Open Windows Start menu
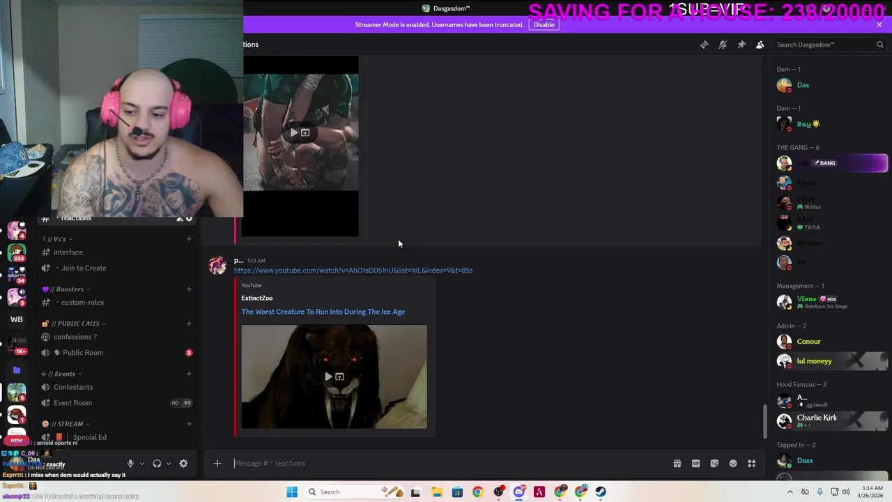The width and height of the screenshot is (892, 502). tap(292, 492)
